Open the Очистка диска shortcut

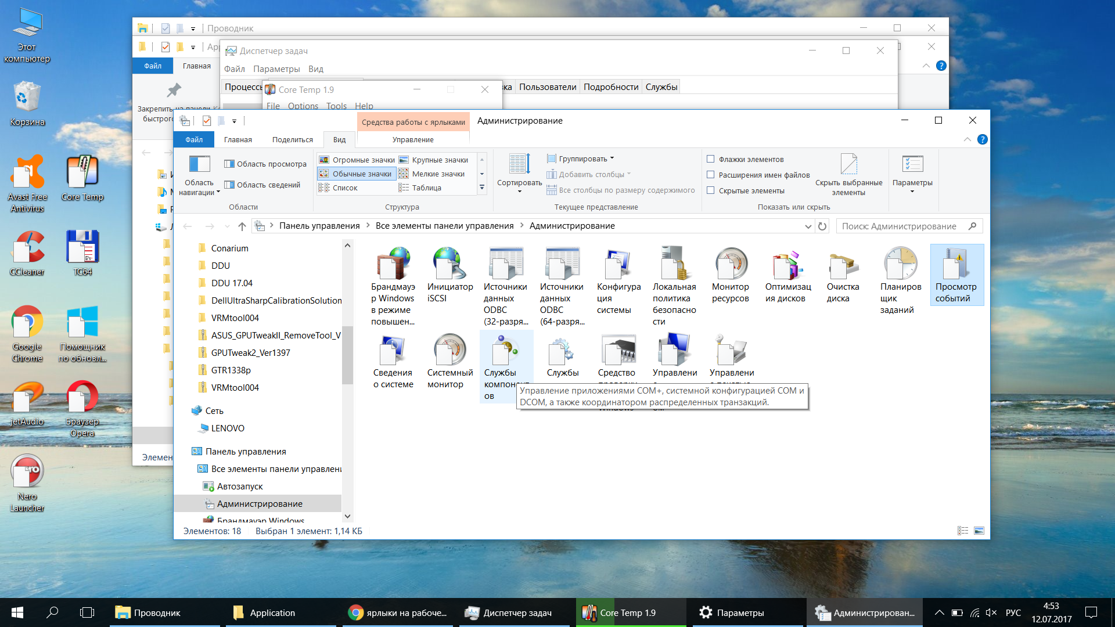pyautogui.click(x=843, y=265)
